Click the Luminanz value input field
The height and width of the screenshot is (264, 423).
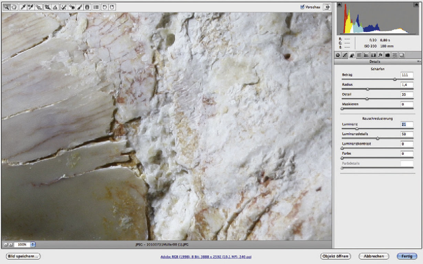tap(407, 124)
